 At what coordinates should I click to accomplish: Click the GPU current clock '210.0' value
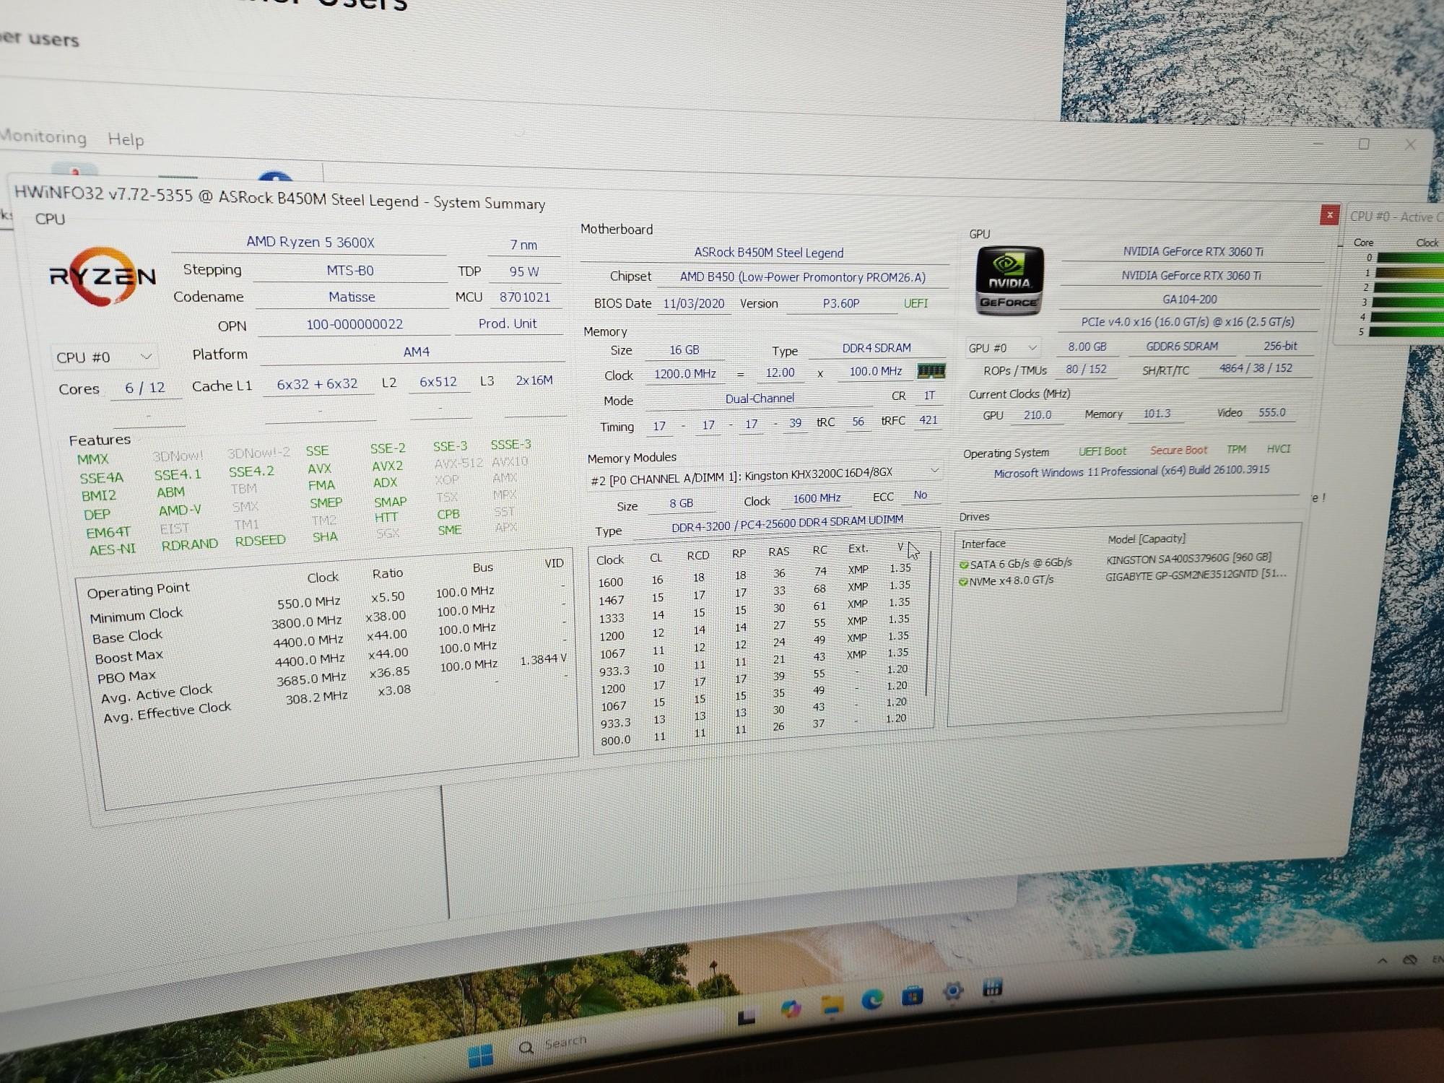1037,415
